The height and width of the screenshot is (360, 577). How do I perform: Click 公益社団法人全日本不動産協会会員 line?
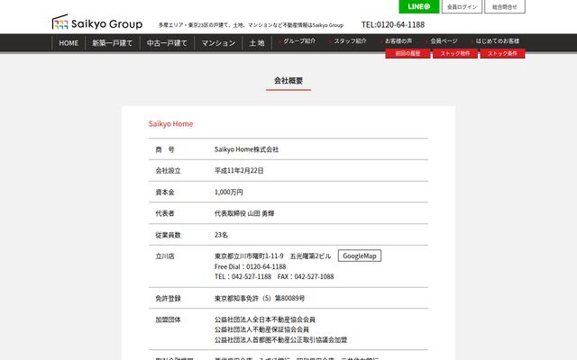click(265, 319)
